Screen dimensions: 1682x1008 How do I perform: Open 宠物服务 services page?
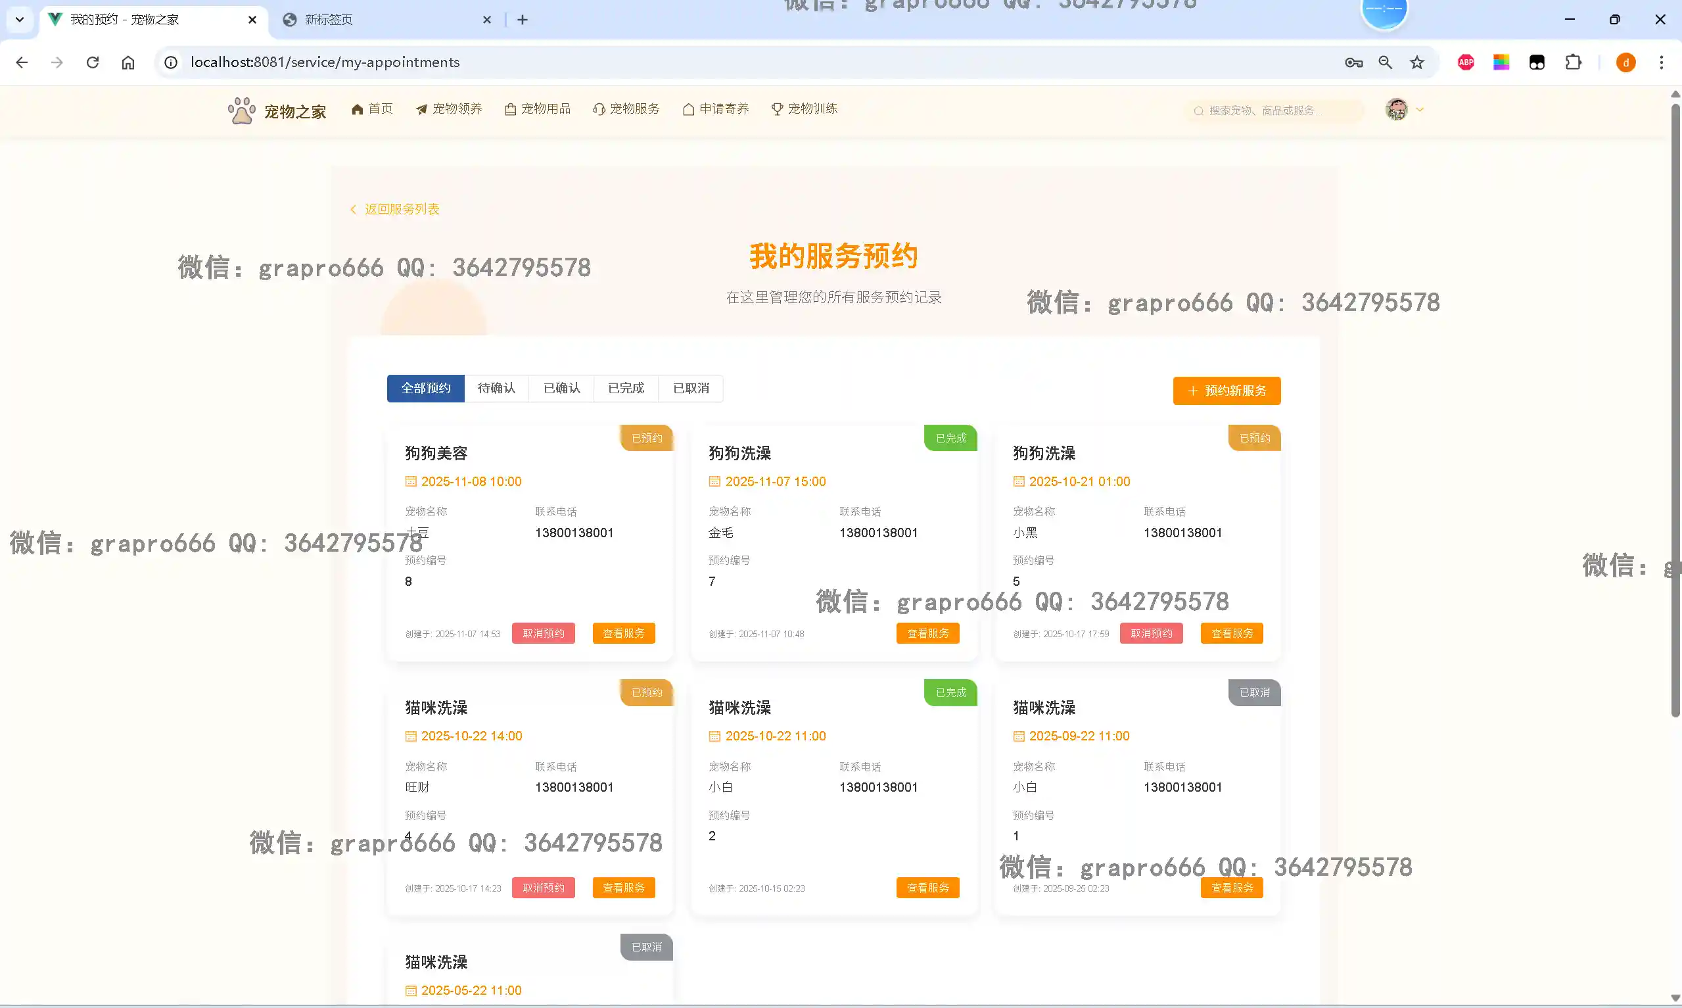[x=626, y=108]
